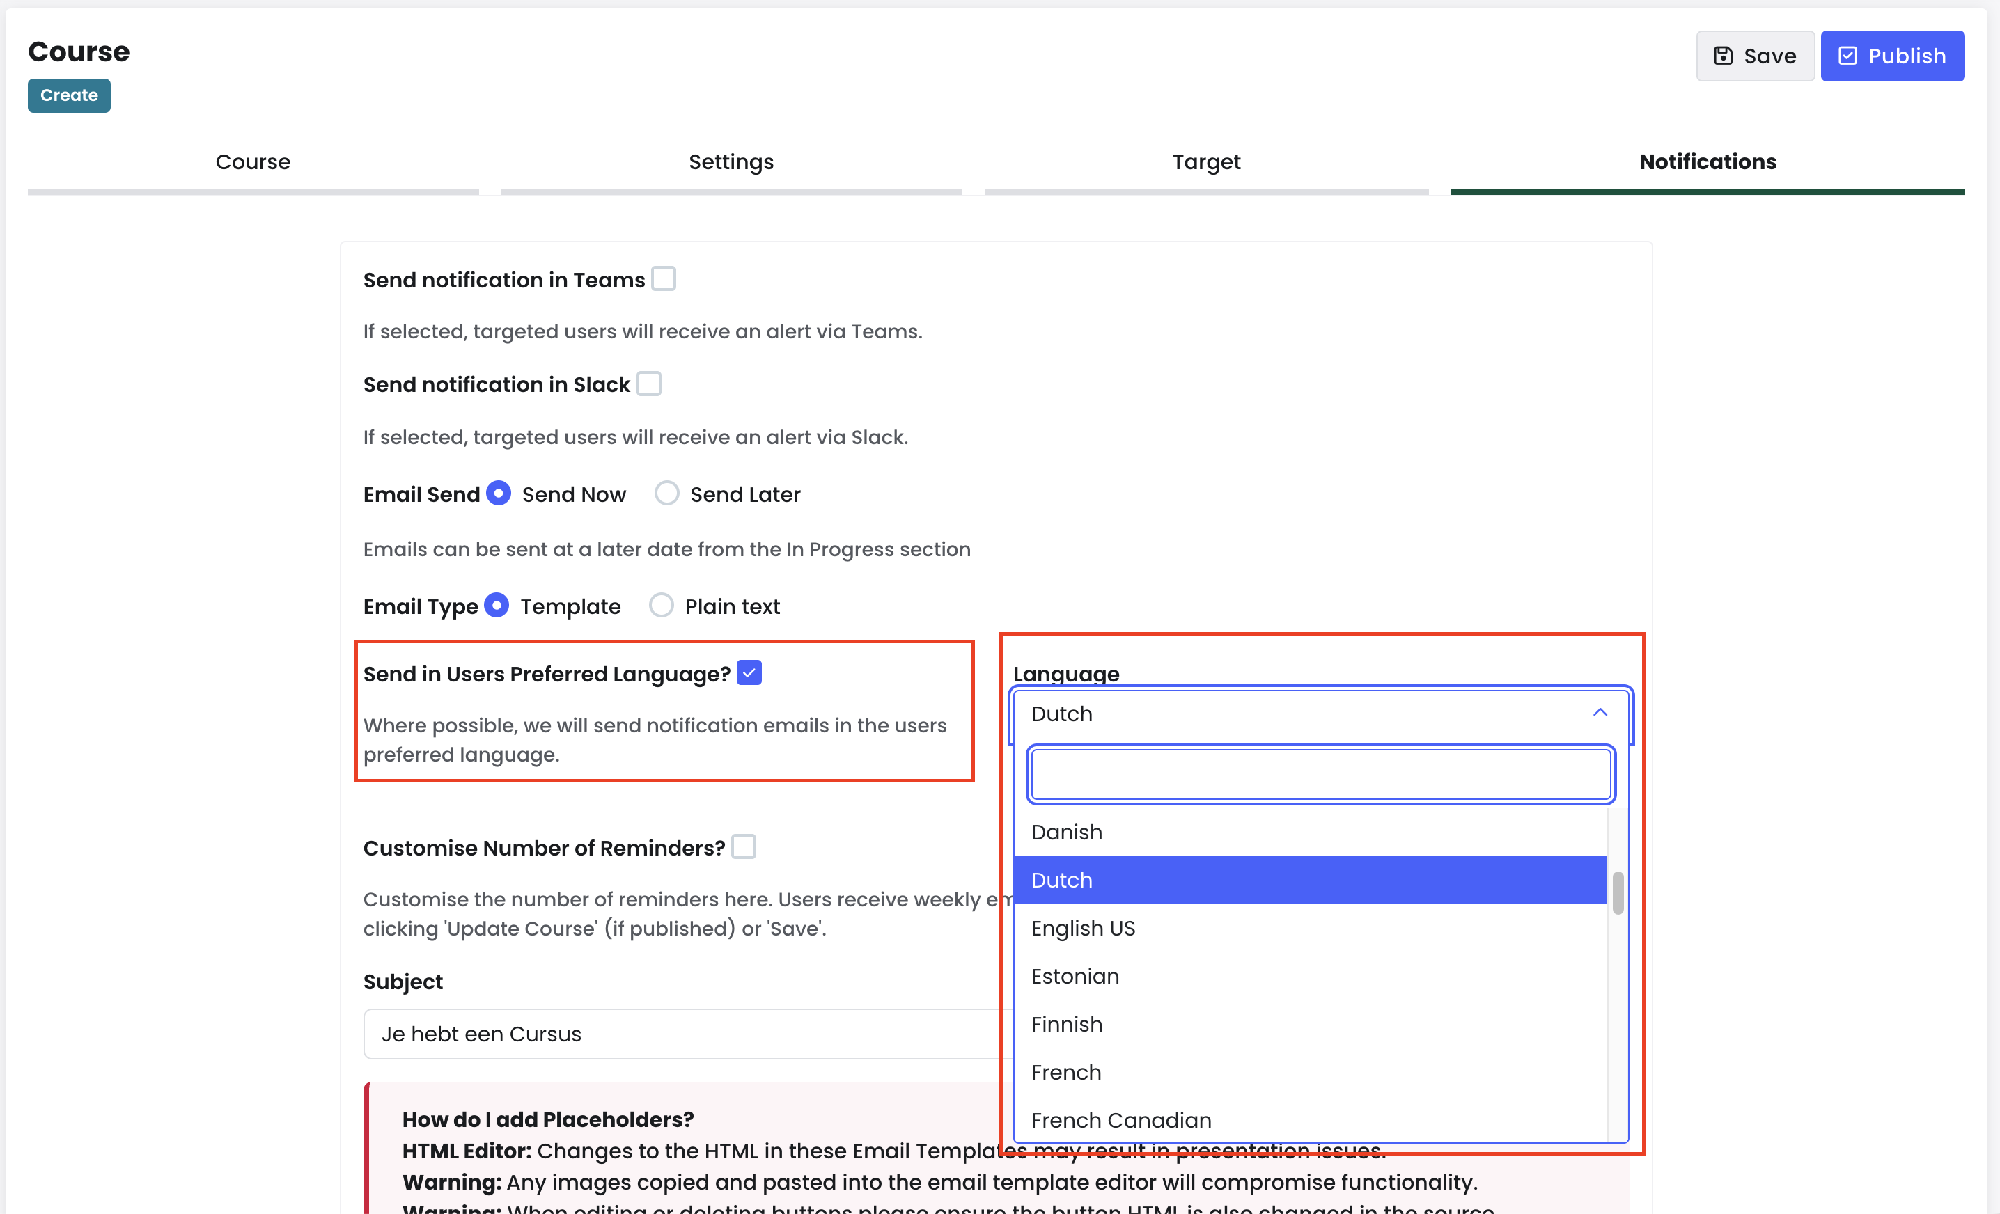
Task: Click the Language field label
Action: (1065, 674)
